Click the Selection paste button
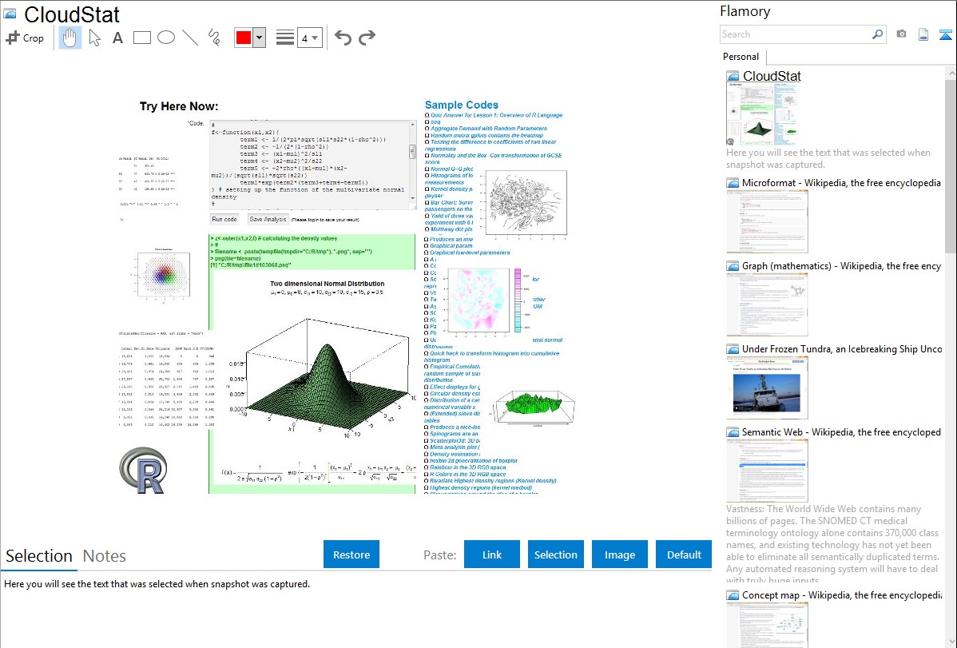The height and width of the screenshot is (648, 957). pyautogui.click(x=555, y=555)
